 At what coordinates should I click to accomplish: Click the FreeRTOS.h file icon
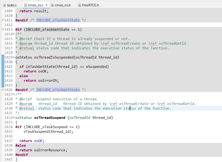[x=79, y=5]
